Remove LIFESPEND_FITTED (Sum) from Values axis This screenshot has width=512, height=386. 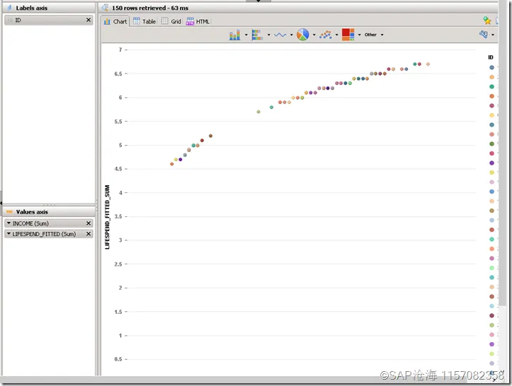[88, 234]
